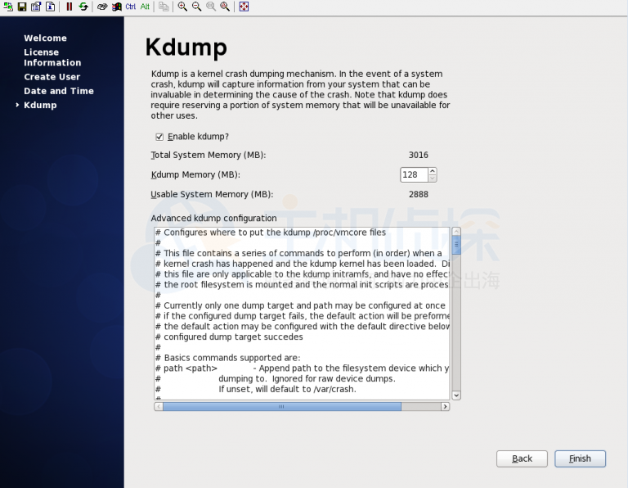
Task: Open connection options icon
Action: tap(36, 7)
